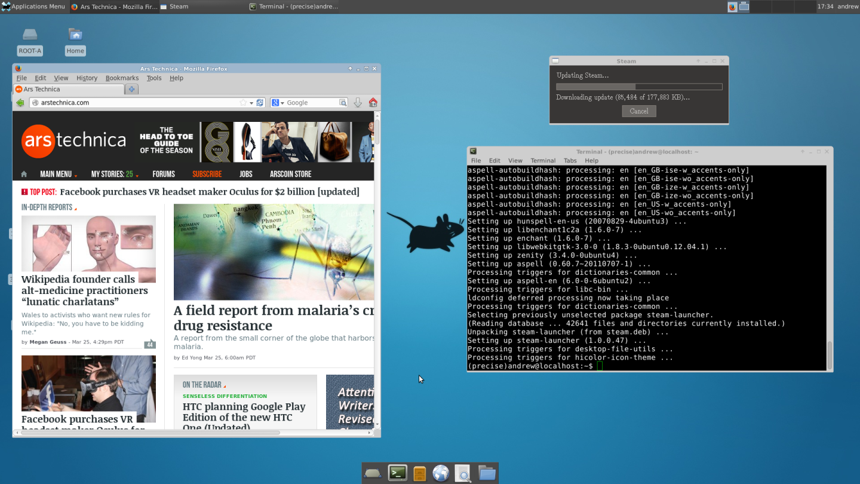860x484 pixels.
Task: Open the Tabs menu in Terminal
Action: point(570,161)
